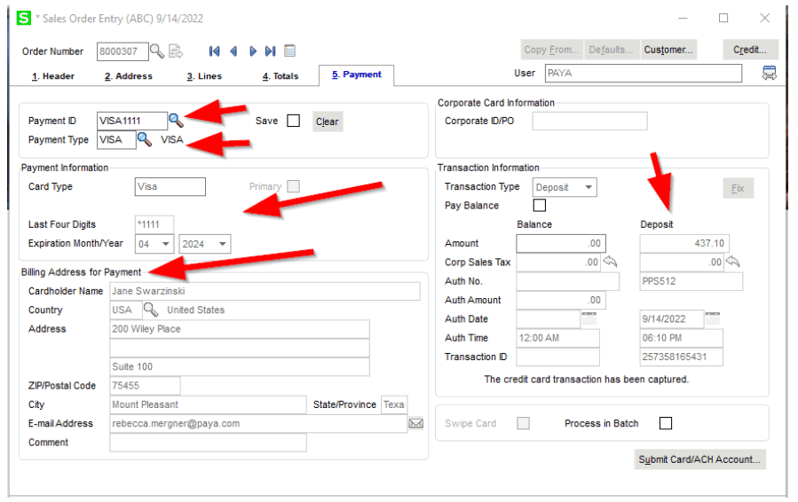
Task: Click Submit Card/ACH Account... button
Action: pyautogui.click(x=699, y=459)
